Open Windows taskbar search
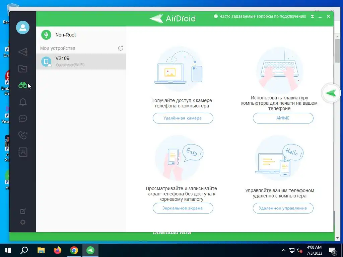 (x=24, y=250)
